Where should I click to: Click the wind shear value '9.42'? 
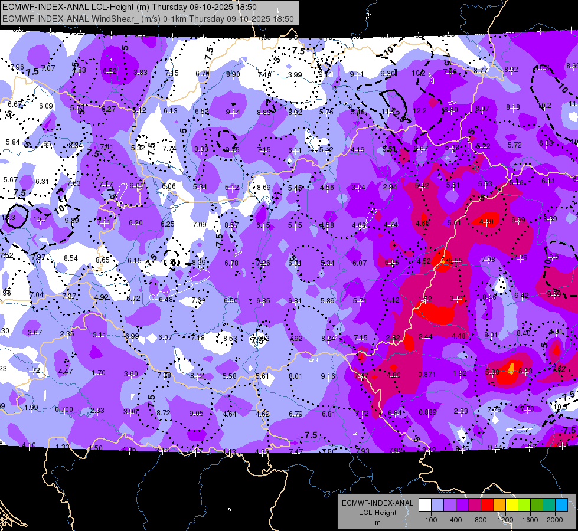[x=521, y=295]
